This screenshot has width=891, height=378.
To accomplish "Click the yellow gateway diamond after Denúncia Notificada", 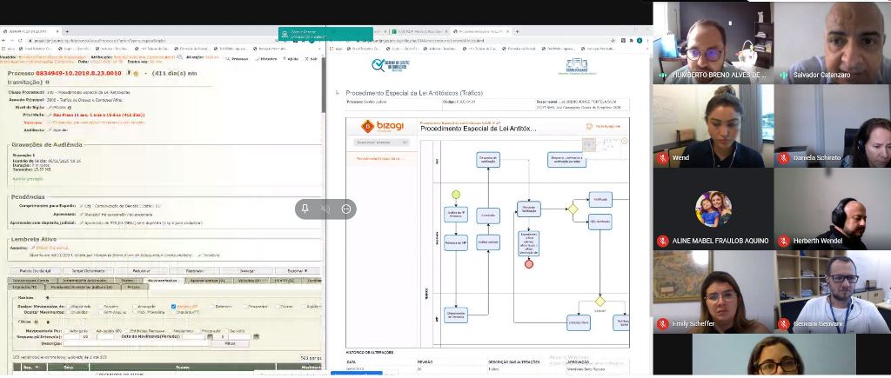I will [x=573, y=209].
